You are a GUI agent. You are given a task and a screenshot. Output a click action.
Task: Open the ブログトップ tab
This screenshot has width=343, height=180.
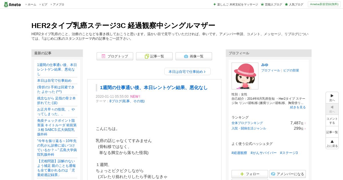[x=115, y=56]
